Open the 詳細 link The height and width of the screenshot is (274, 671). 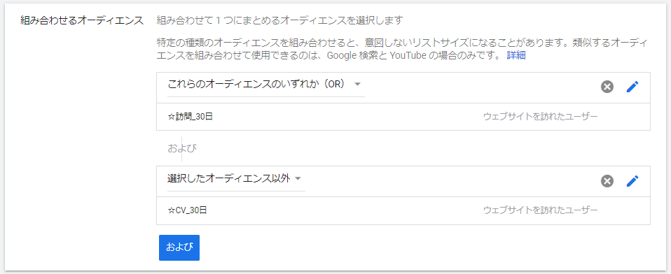516,55
